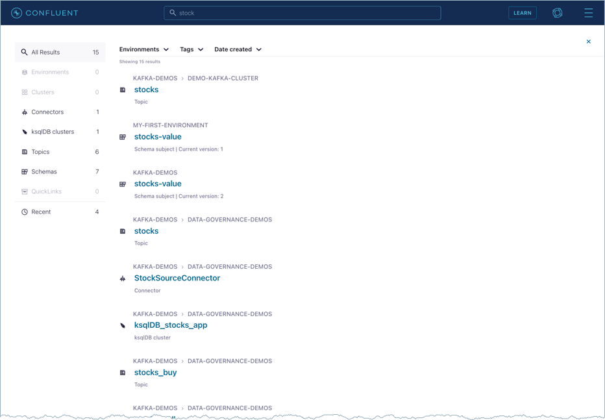Close the search results with X icon
This screenshot has height=420, width=605.
589,42
